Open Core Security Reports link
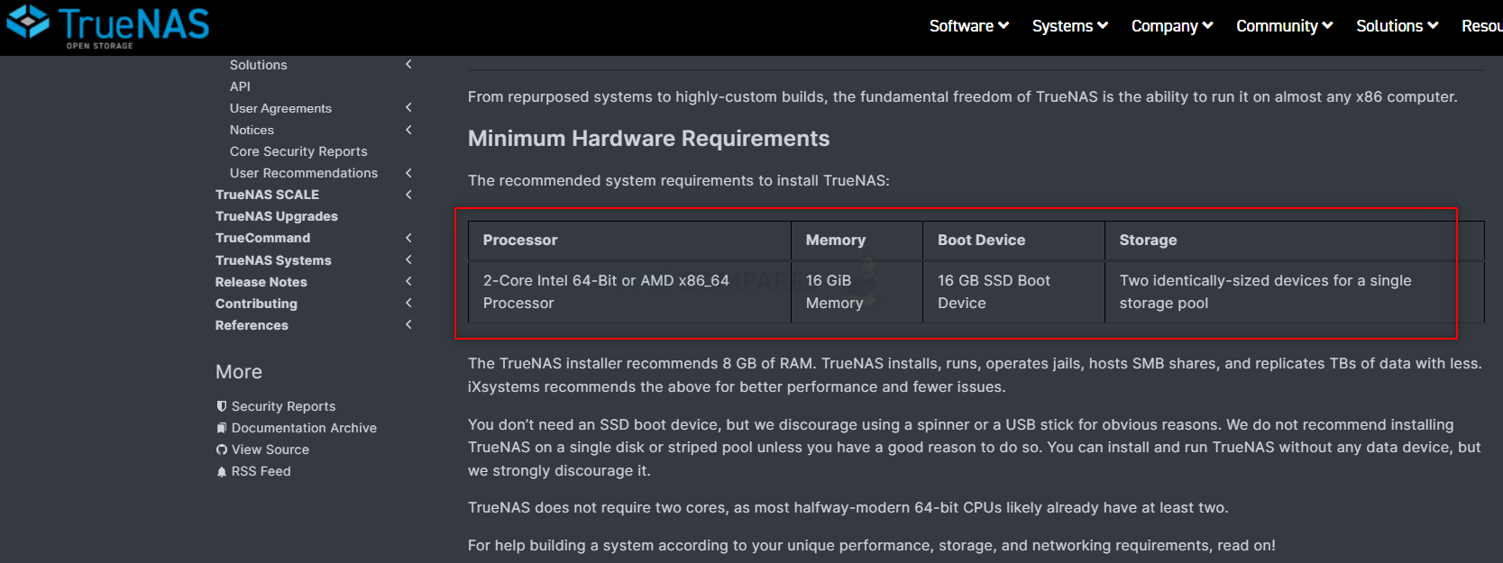 298,151
